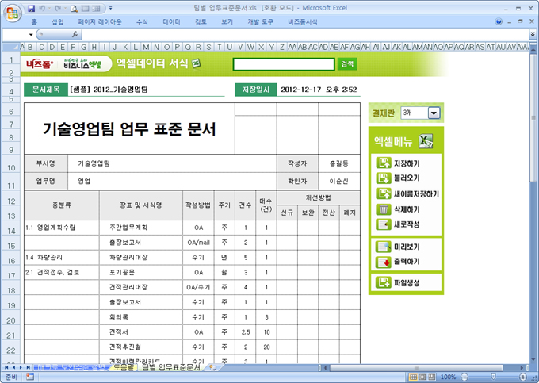The image size is (539, 383).
Task: Switch to Page Break Preview in status bar
Action: point(431,377)
